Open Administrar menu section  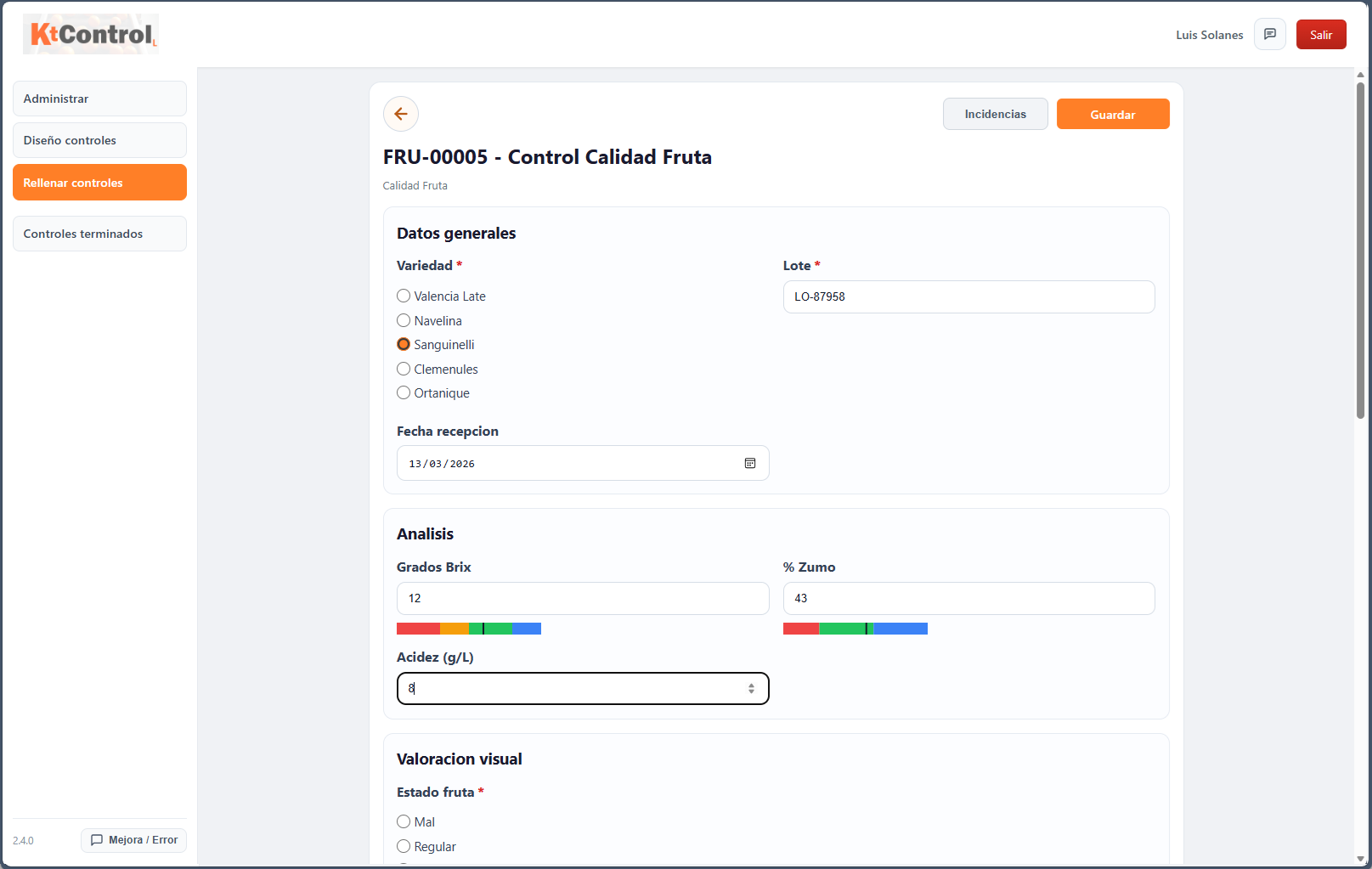click(99, 99)
